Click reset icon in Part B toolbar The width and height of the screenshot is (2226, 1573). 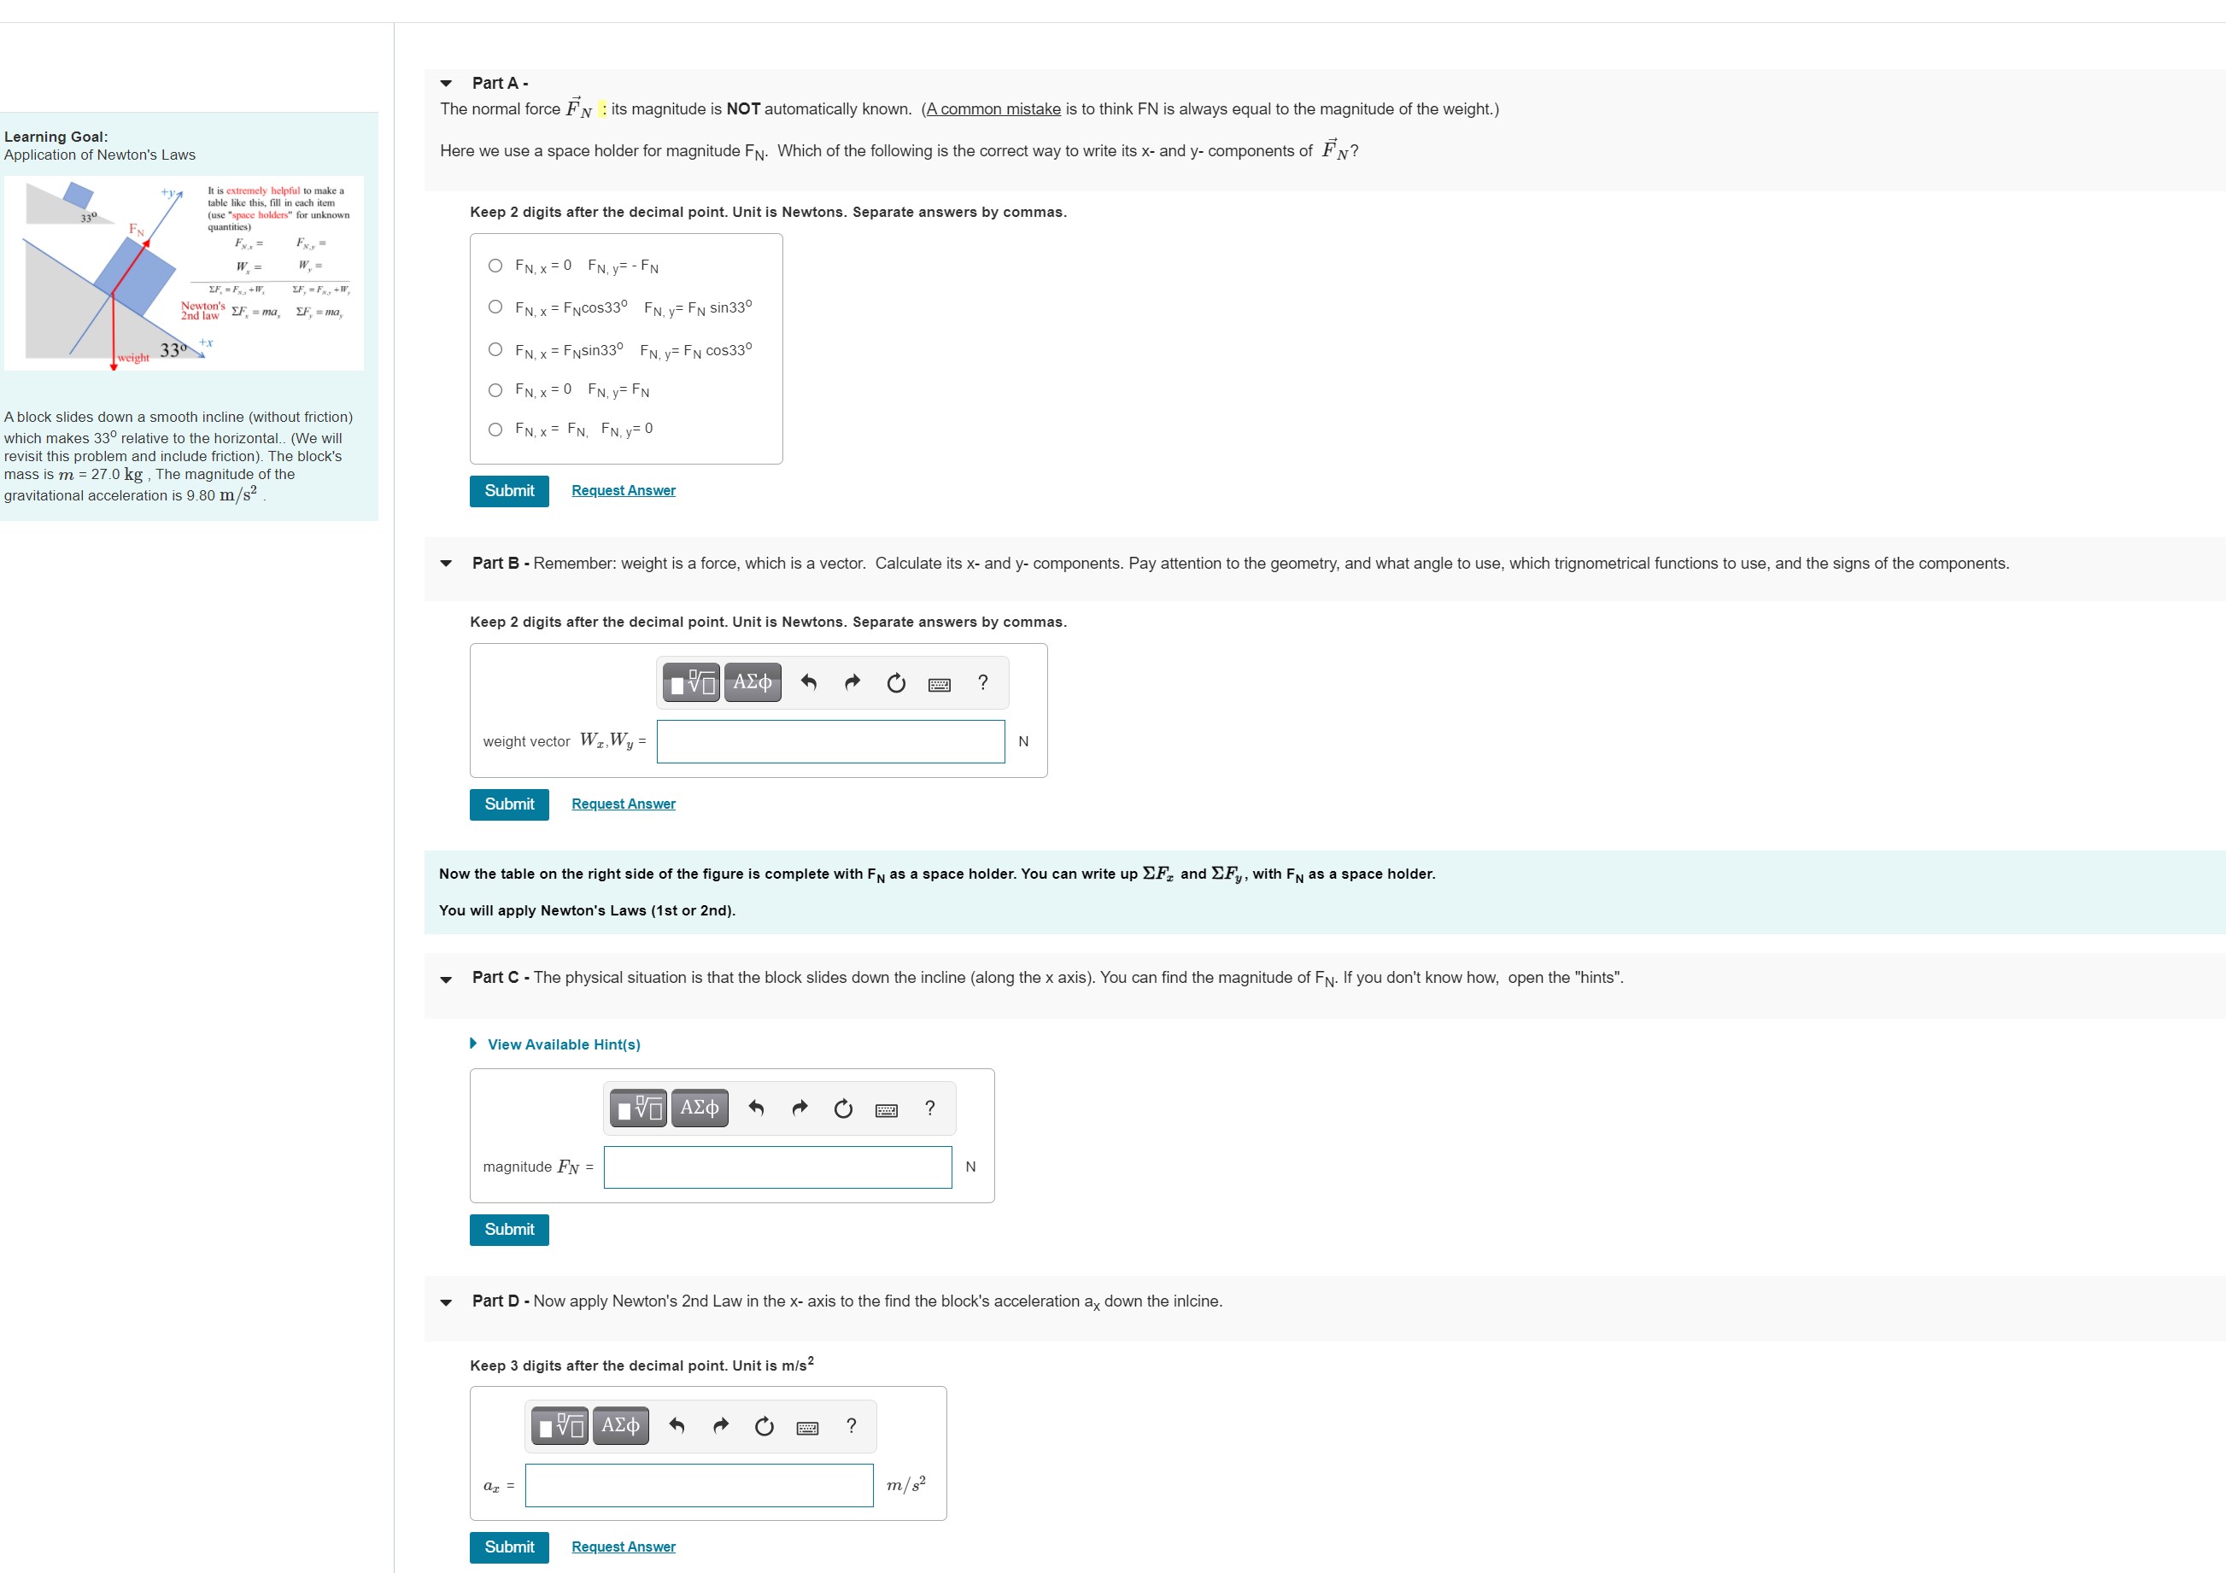point(896,683)
